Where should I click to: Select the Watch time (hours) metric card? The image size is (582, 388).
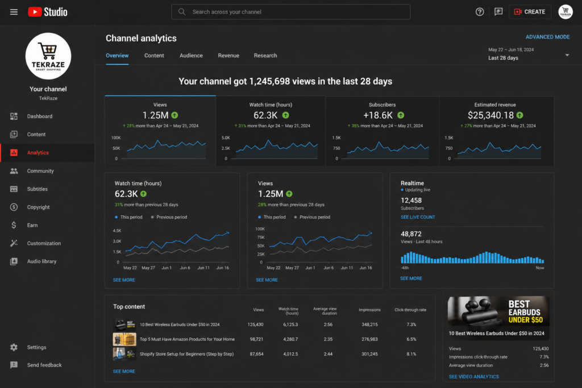point(271,131)
